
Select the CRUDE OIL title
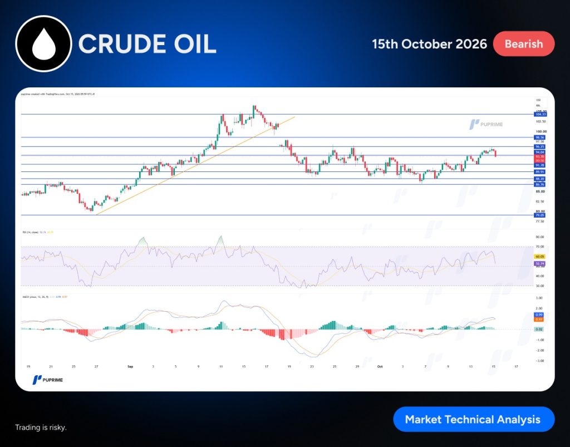pyautogui.click(x=147, y=44)
